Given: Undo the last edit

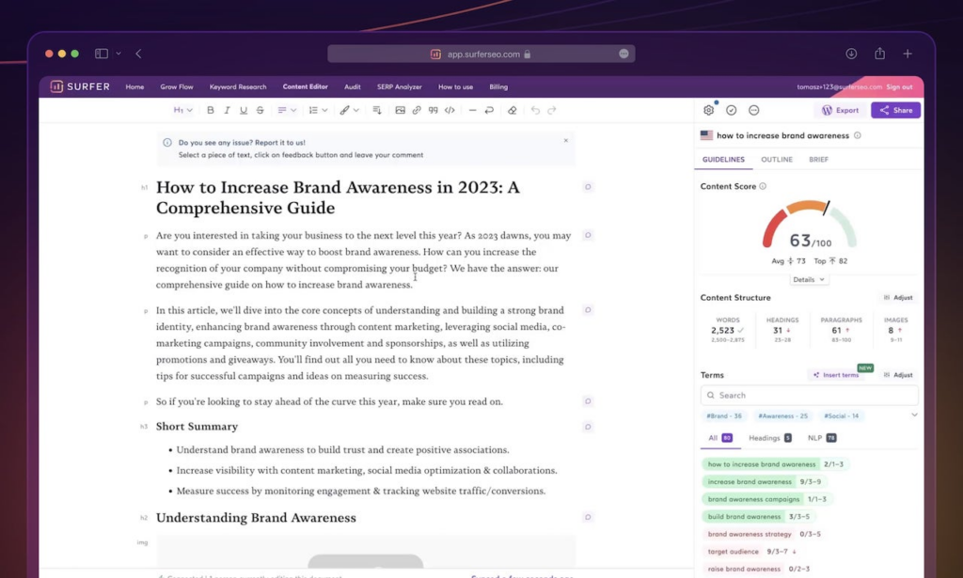Looking at the screenshot, I should [x=535, y=111].
